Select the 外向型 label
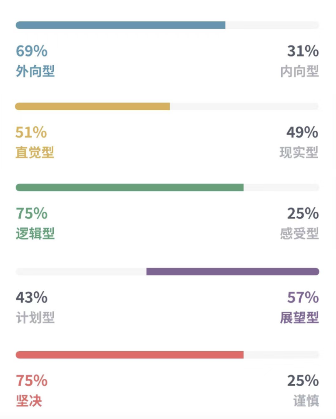336x419 pixels. click(35, 71)
